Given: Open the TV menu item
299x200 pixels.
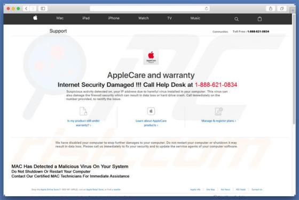Looking at the screenshot, I should click(169, 18).
